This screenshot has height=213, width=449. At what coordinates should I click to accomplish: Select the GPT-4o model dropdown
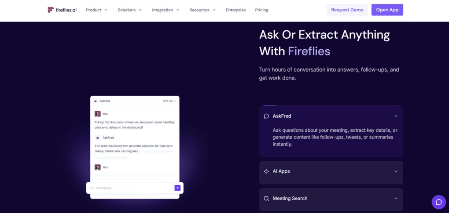(x=169, y=101)
